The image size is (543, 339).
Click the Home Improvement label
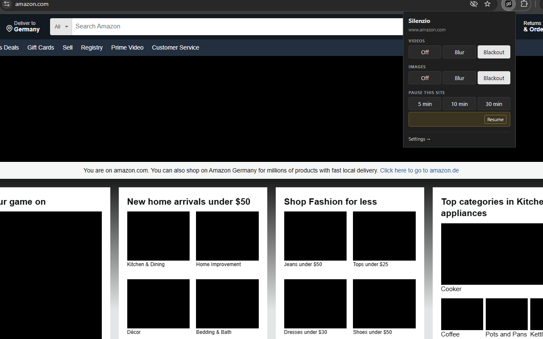tap(218, 264)
